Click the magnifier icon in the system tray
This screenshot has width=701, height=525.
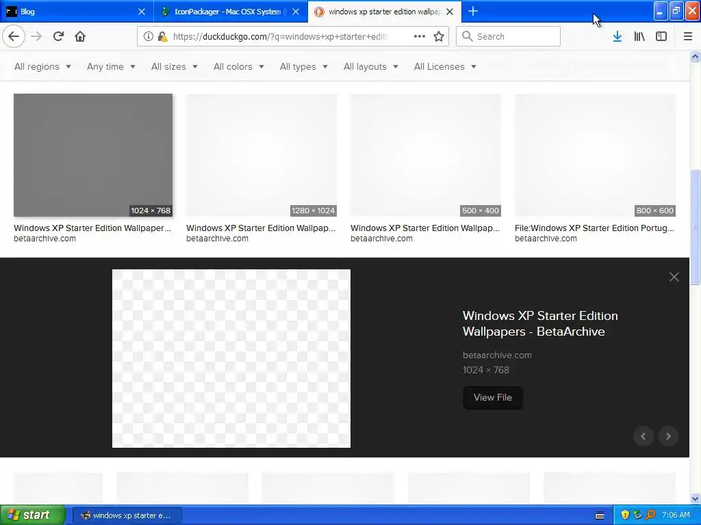(650, 515)
